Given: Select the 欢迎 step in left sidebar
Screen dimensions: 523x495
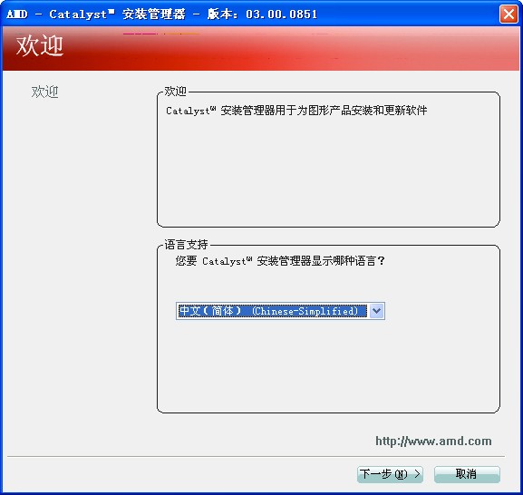Looking at the screenshot, I should coord(44,92).
